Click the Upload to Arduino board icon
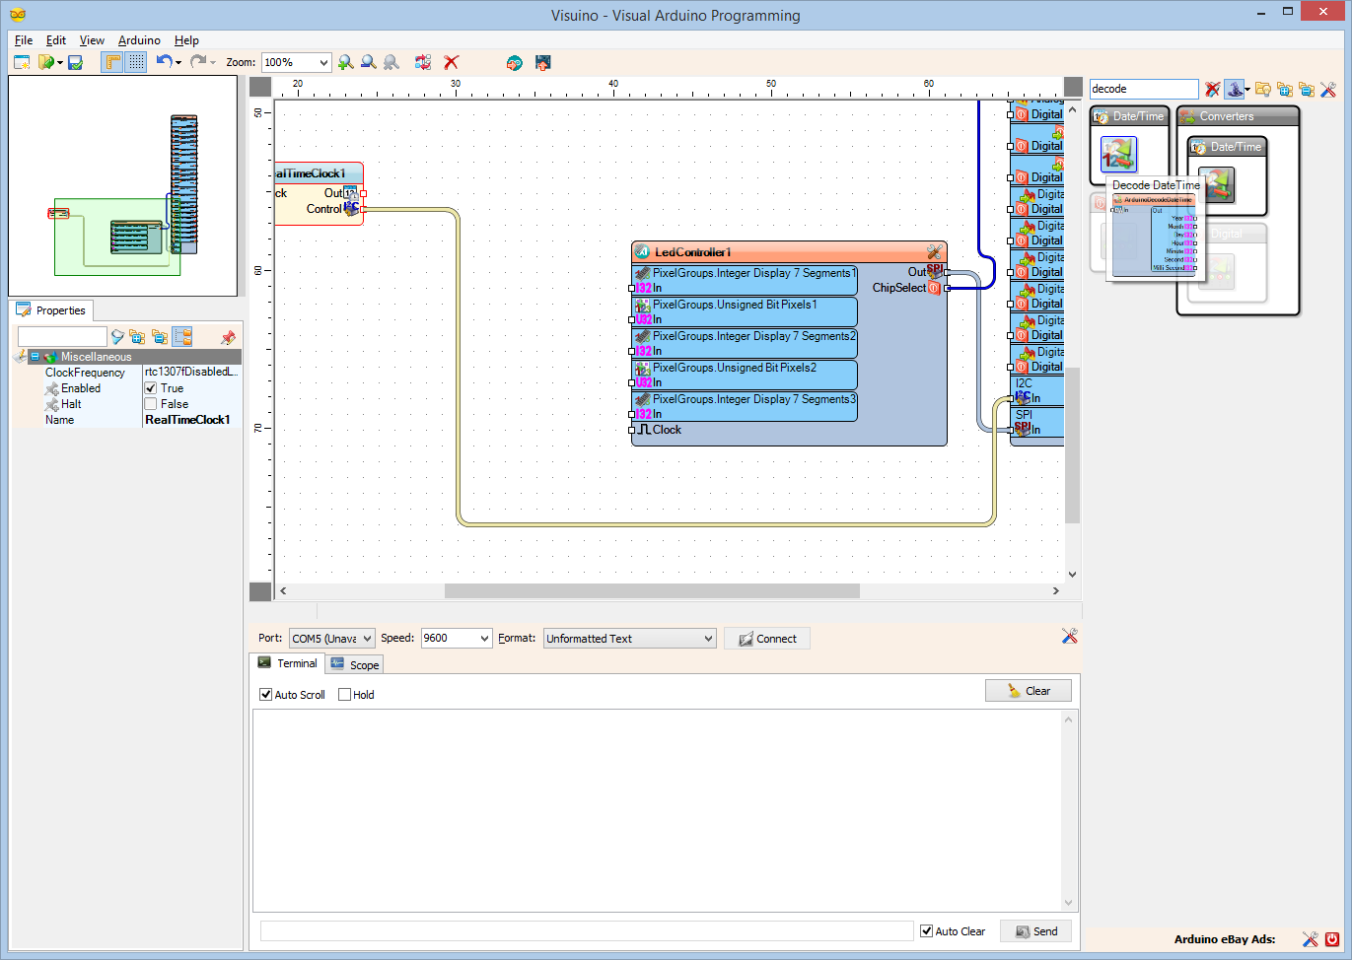The height and width of the screenshot is (960, 1352). coord(542,62)
